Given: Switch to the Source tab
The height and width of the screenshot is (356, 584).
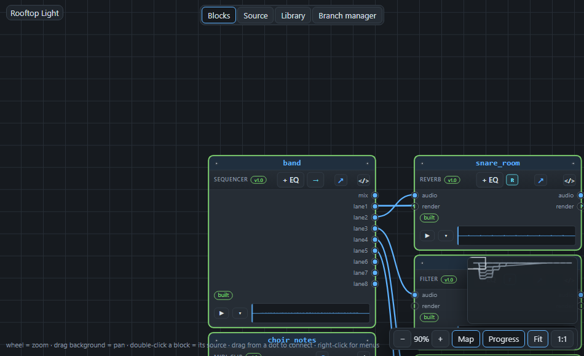Looking at the screenshot, I should 256,15.
